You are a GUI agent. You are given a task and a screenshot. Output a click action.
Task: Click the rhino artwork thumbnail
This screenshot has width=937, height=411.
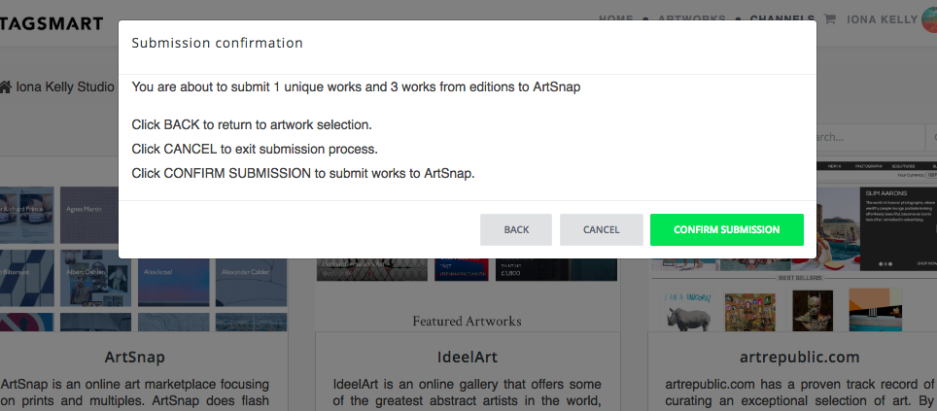(x=688, y=310)
